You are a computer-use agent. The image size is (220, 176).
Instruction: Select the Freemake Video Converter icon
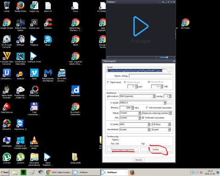6,58
